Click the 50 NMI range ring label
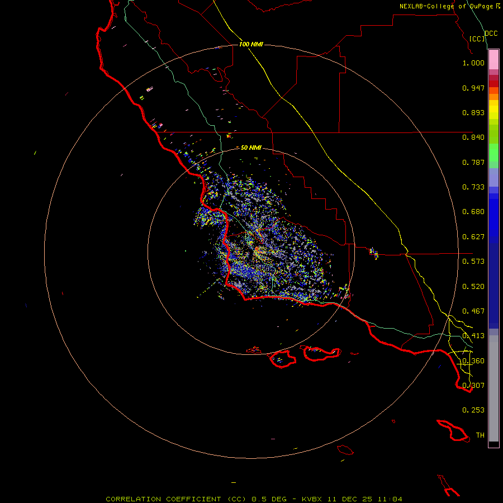Viewport: 503px width, 503px height. pyautogui.click(x=251, y=148)
